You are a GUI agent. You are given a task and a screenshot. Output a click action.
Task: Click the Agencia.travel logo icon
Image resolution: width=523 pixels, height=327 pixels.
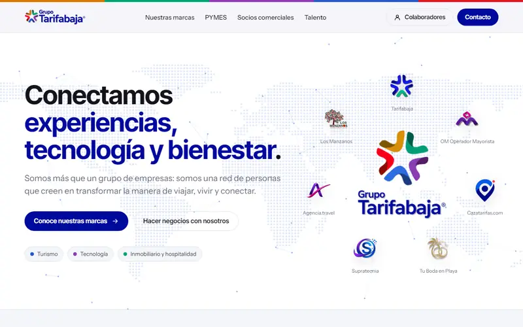click(x=318, y=190)
